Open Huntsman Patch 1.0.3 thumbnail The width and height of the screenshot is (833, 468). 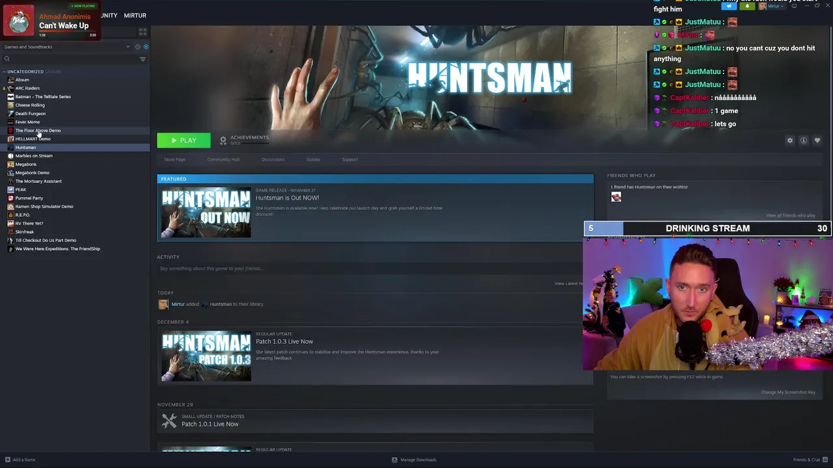(206, 356)
